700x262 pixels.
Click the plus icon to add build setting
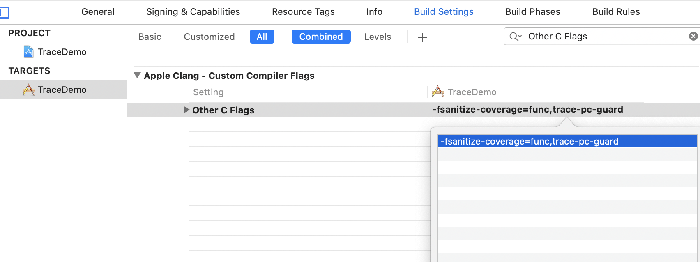[422, 37]
